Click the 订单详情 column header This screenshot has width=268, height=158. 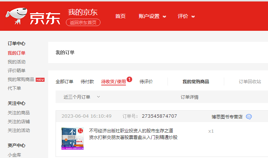[x=190, y=97]
